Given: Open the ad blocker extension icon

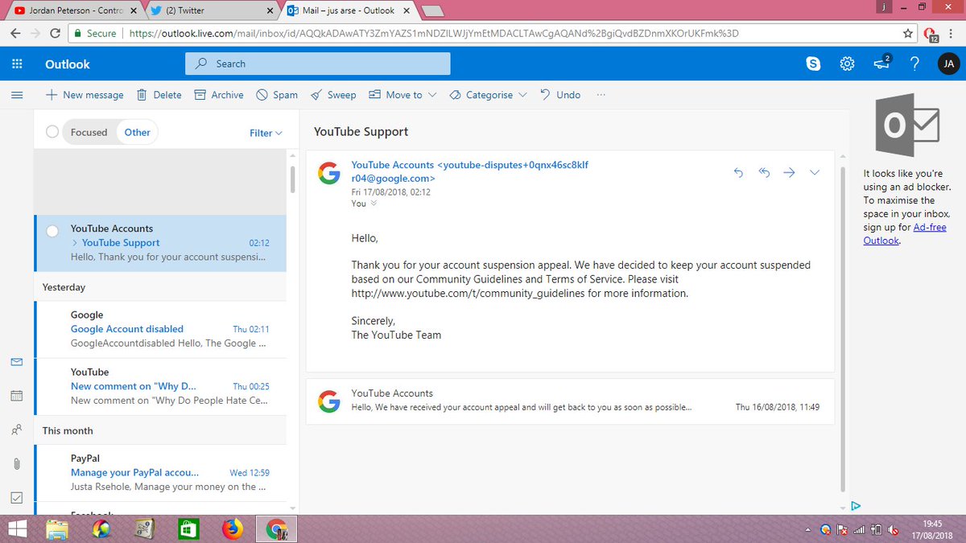Looking at the screenshot, I should tap(931, 34).
